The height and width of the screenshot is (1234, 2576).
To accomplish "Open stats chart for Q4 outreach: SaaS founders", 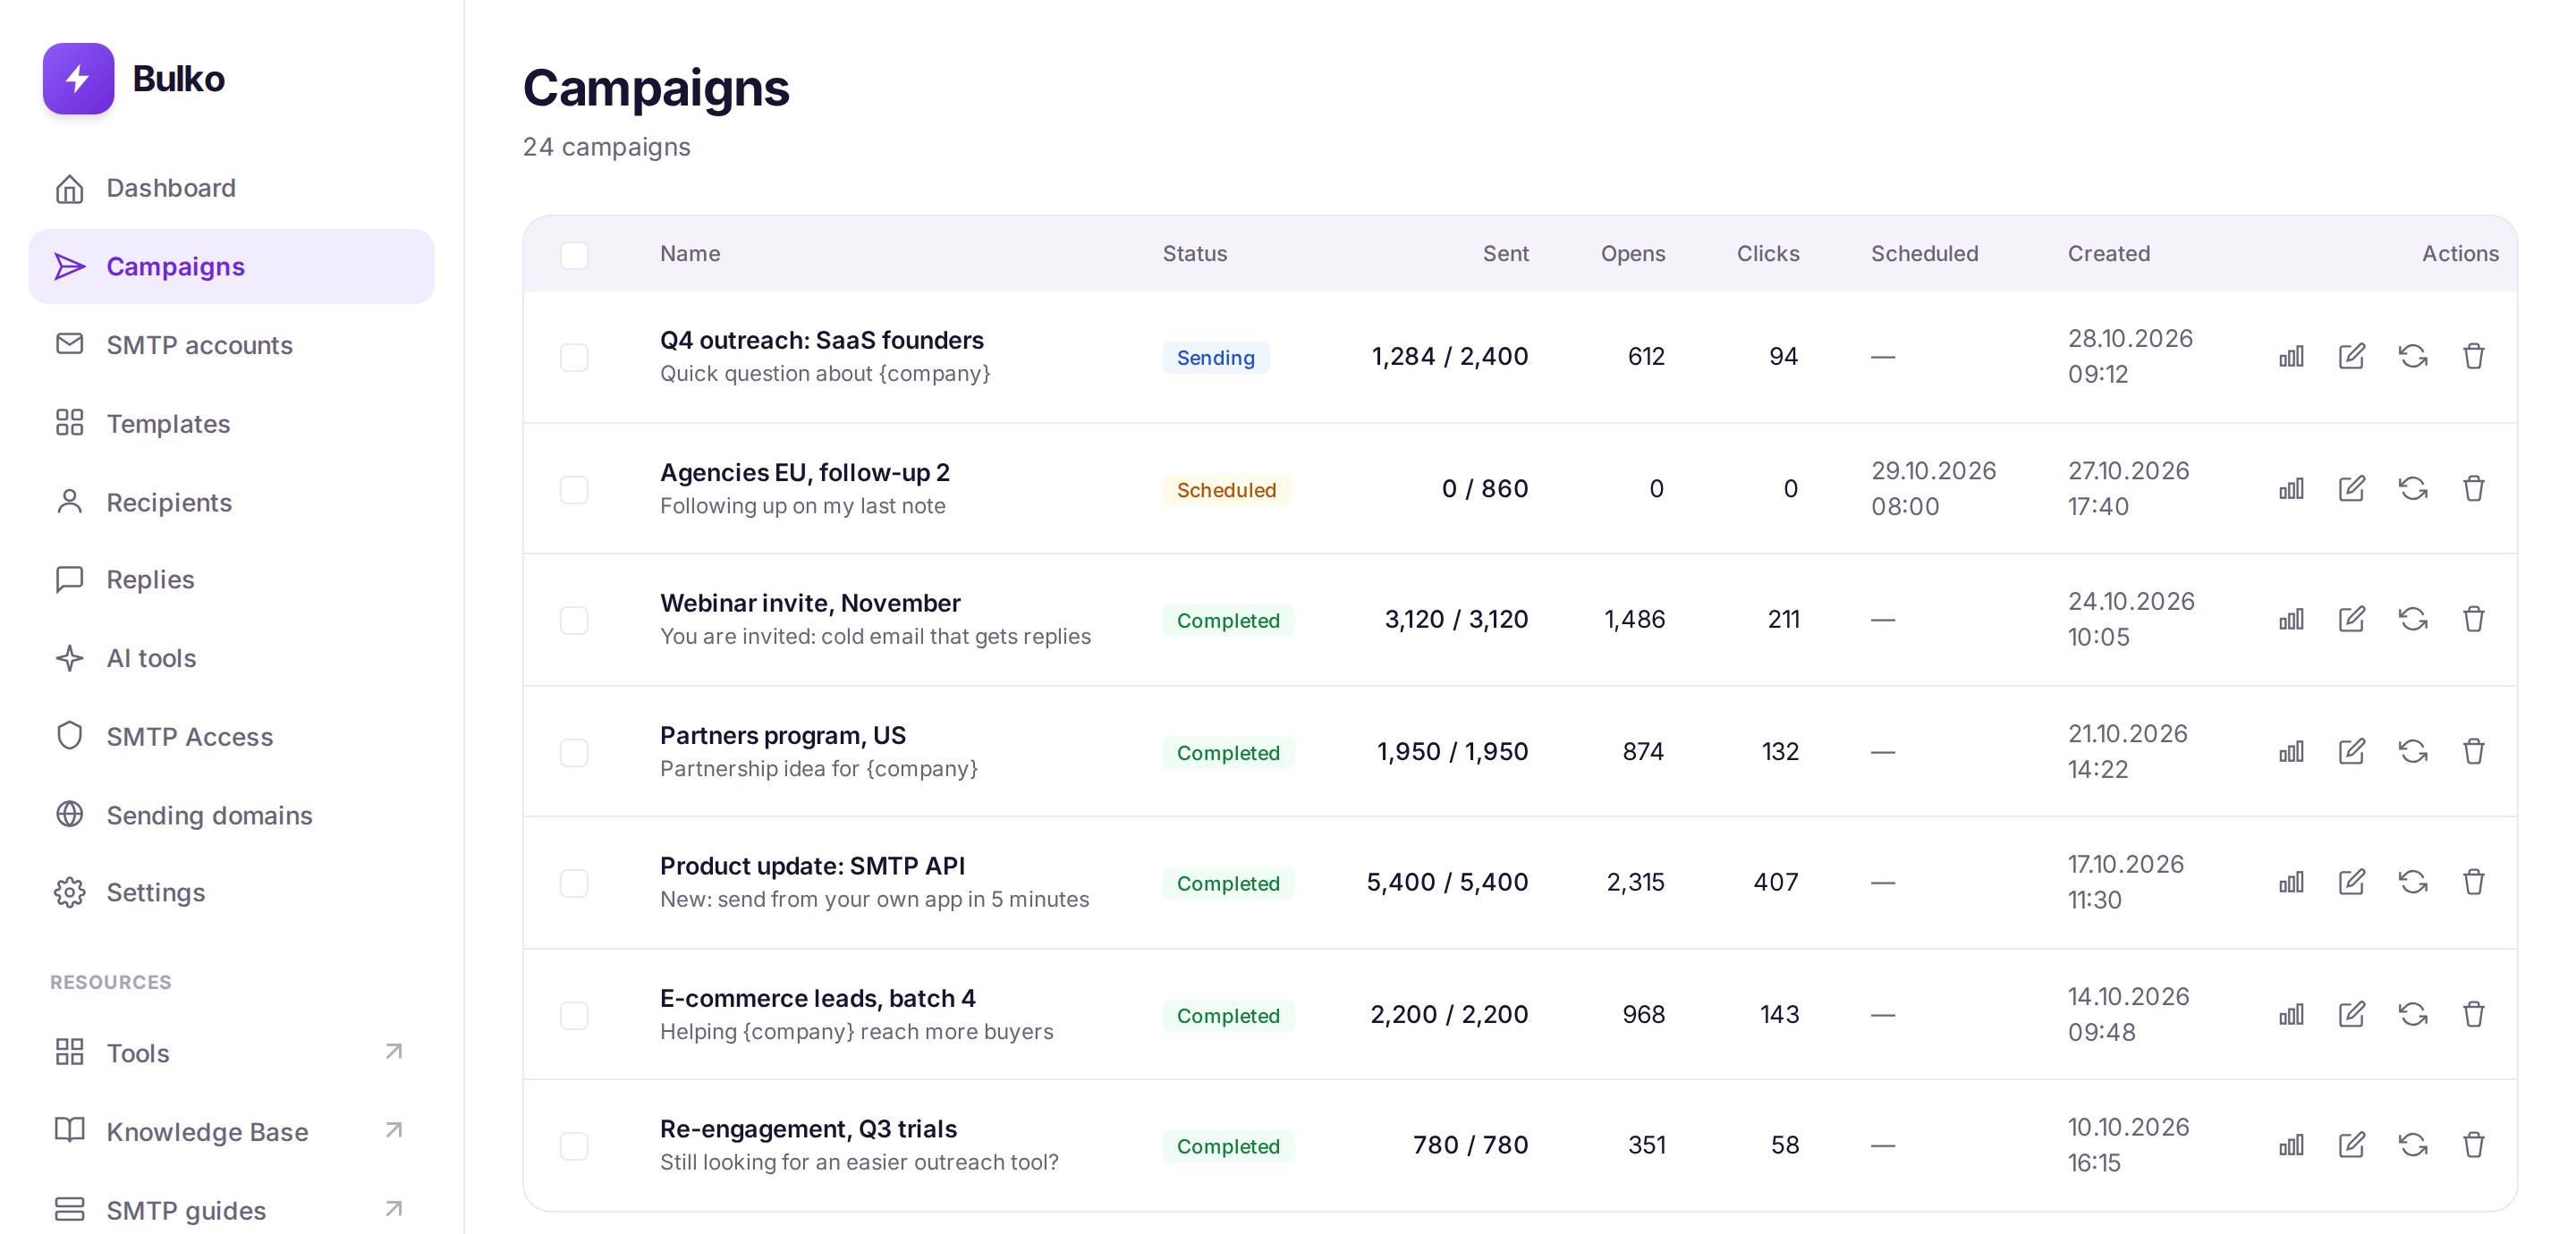I will click(2291, 356).
